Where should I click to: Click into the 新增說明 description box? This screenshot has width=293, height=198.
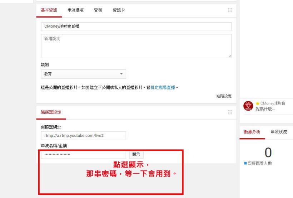[x=136, y=46]
